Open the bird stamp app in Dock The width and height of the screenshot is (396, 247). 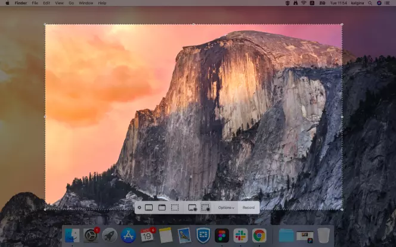(184, 236)
